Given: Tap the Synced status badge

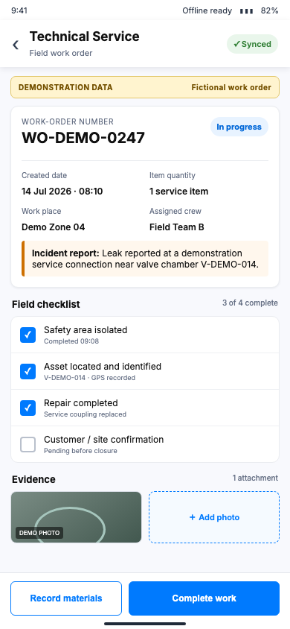Looking at the screenshot, I should [252, 44].
